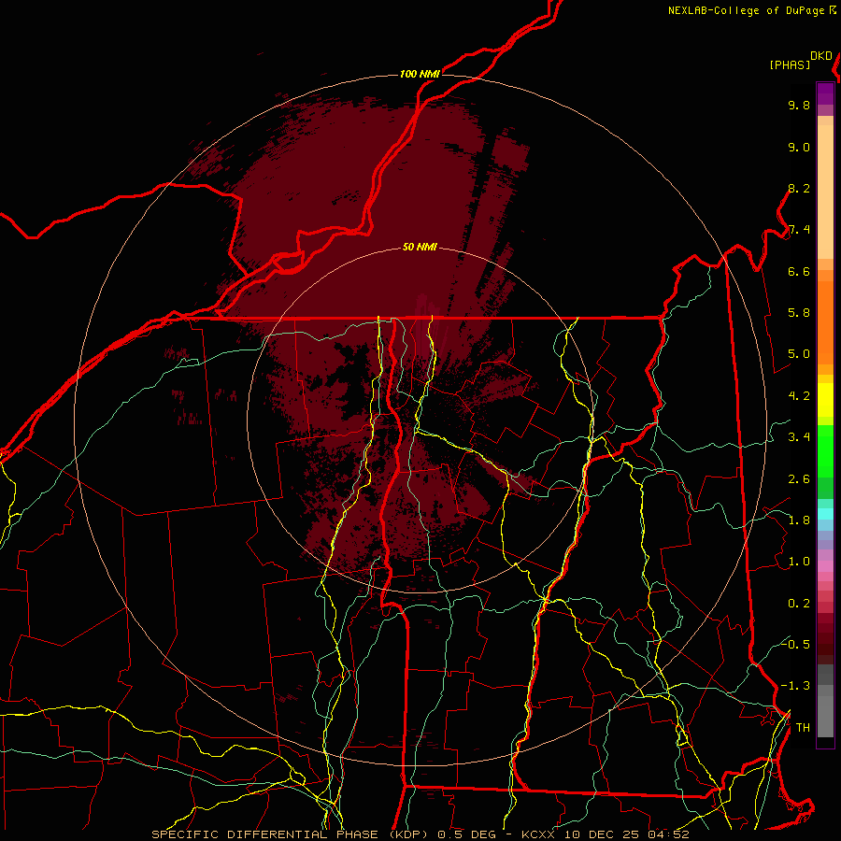Click the 5.0 legend value

click(x=799, y=354)
